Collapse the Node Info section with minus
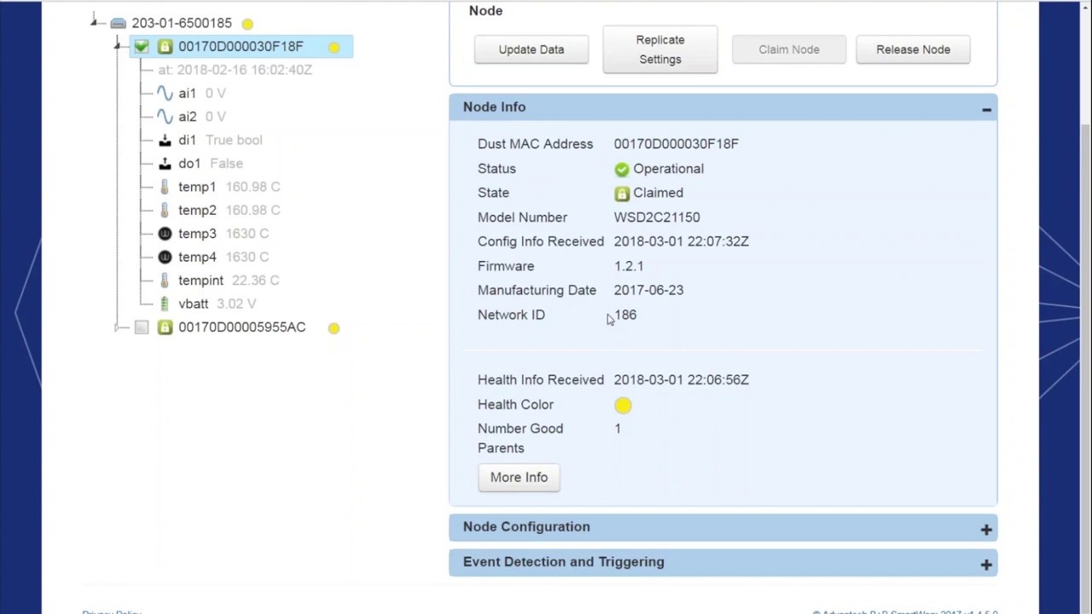The image size is (1092, 614). (x=986, y=109)
